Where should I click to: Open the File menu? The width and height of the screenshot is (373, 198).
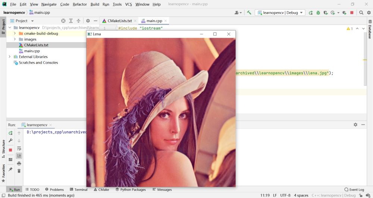pos(13,4)
